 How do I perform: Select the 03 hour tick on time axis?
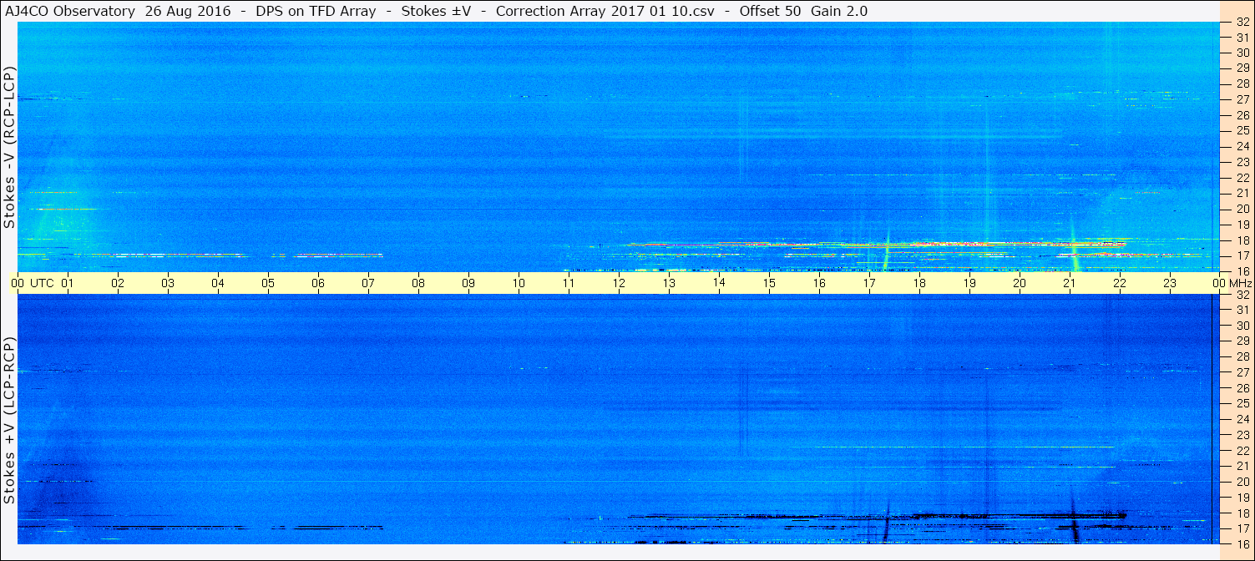point(168,284)
